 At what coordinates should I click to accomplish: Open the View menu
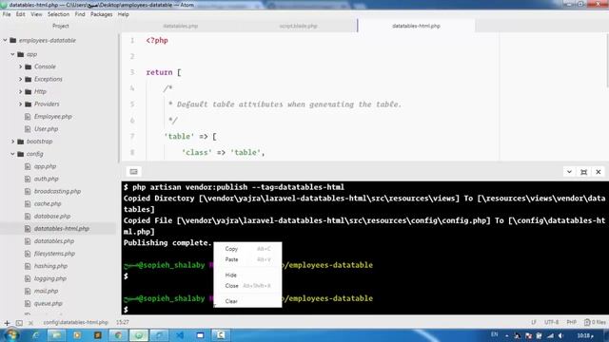coord(36,14)
